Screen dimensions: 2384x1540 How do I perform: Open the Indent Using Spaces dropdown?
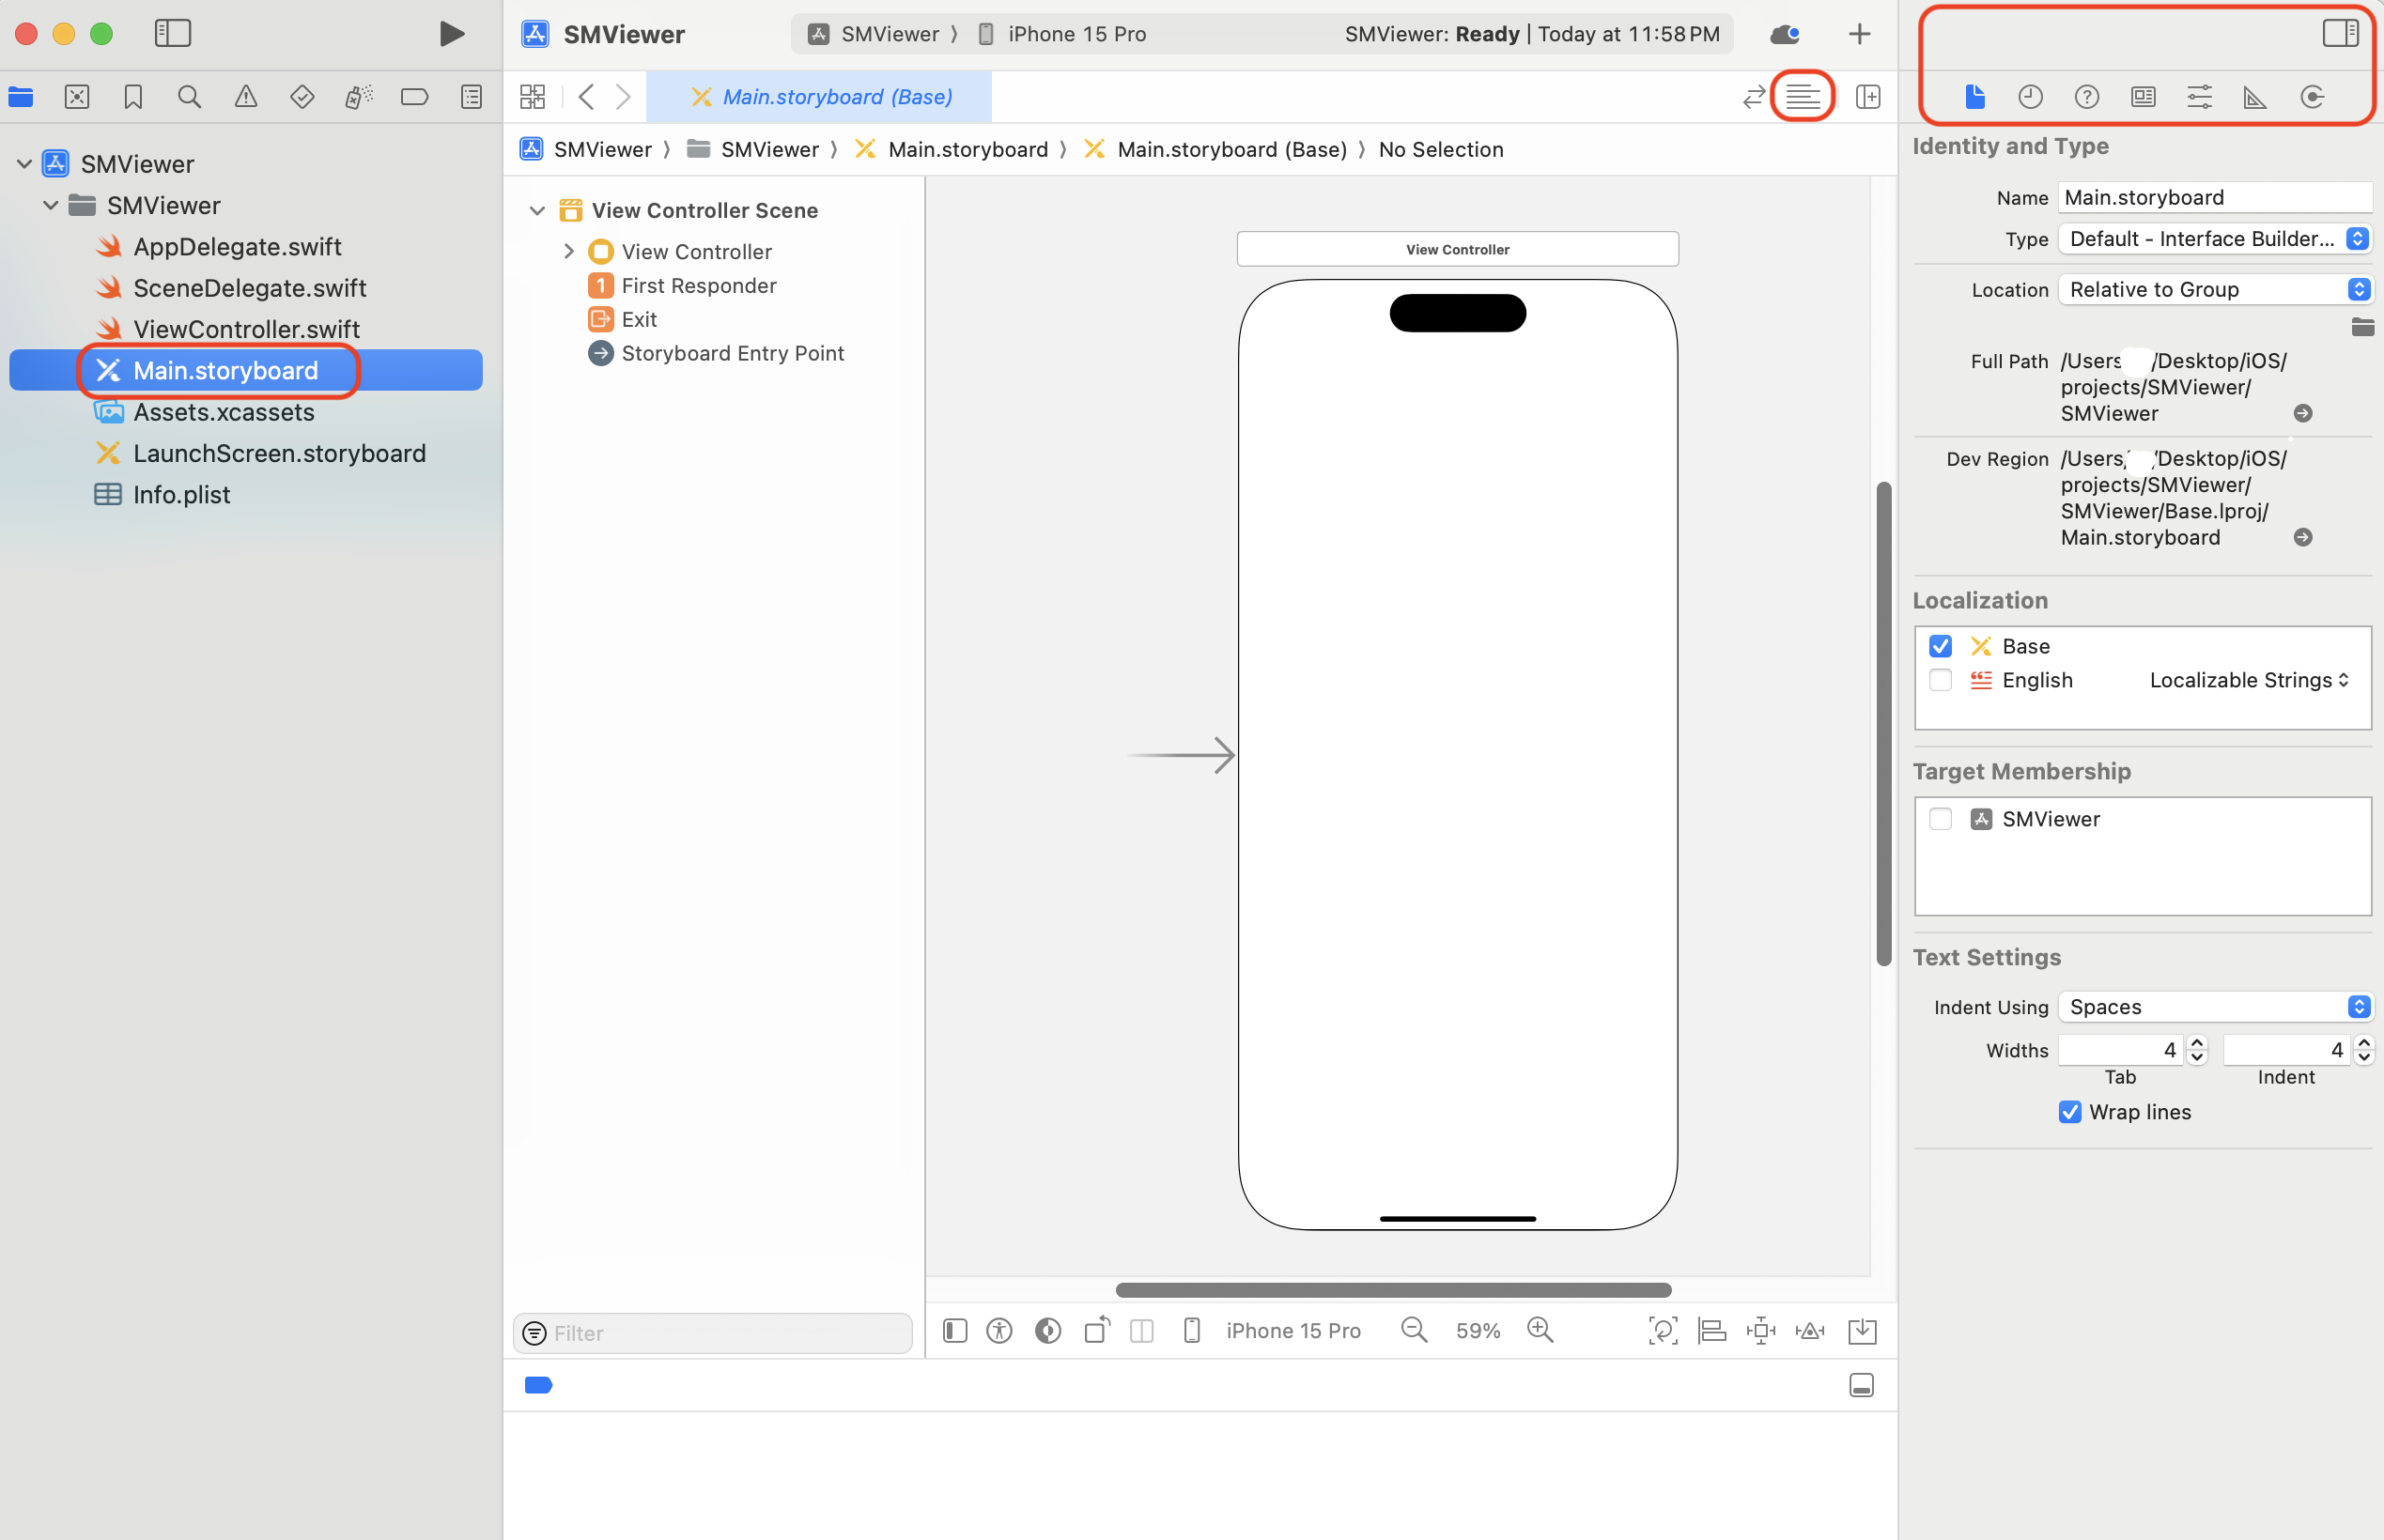point(2215,1007)
